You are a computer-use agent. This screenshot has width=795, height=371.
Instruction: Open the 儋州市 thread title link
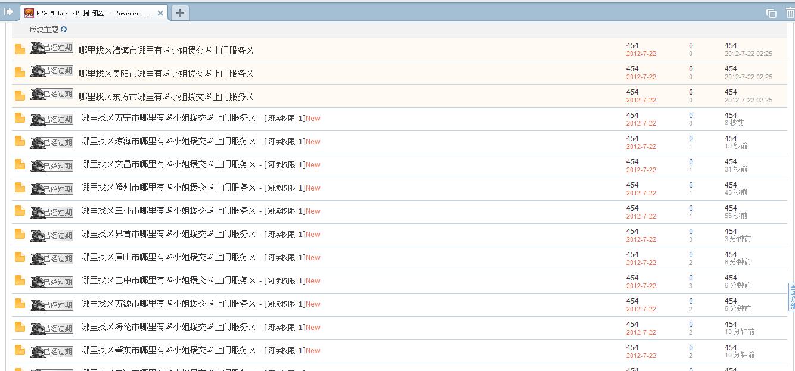pos(169,188)
